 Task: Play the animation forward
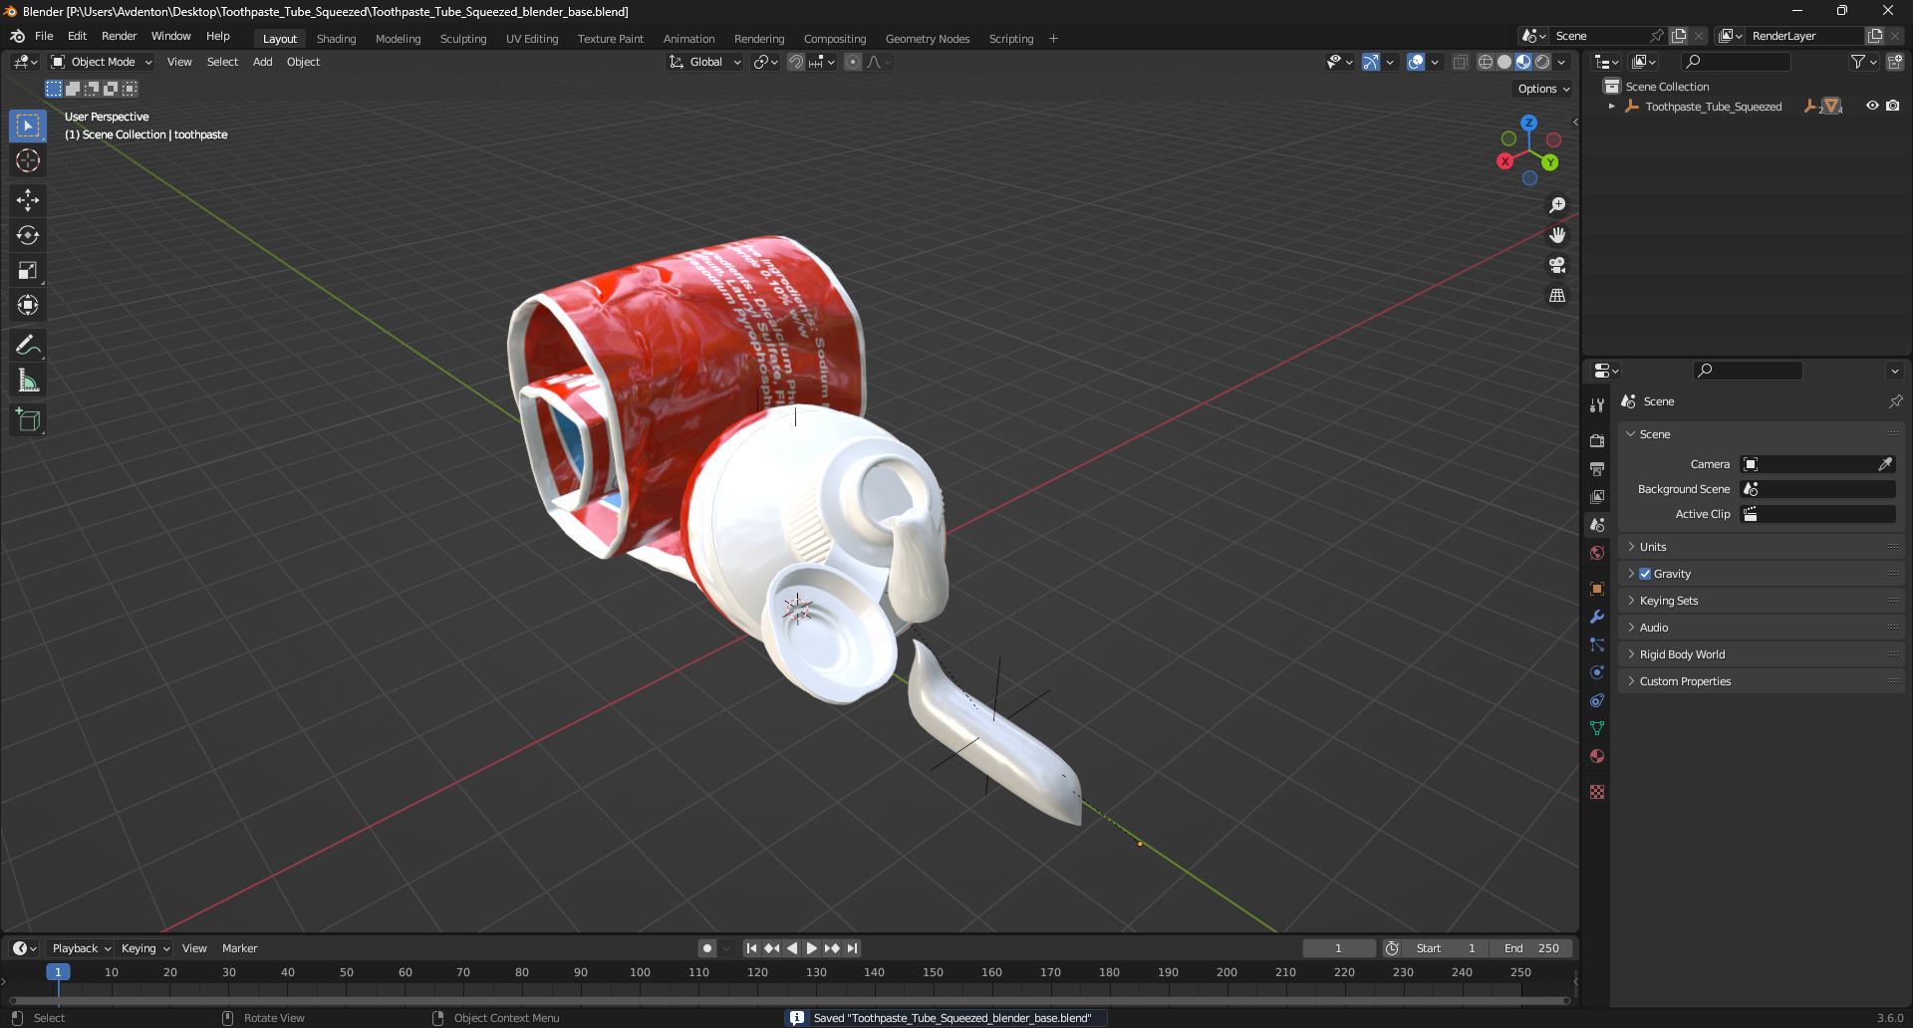[x=812, y=948]
